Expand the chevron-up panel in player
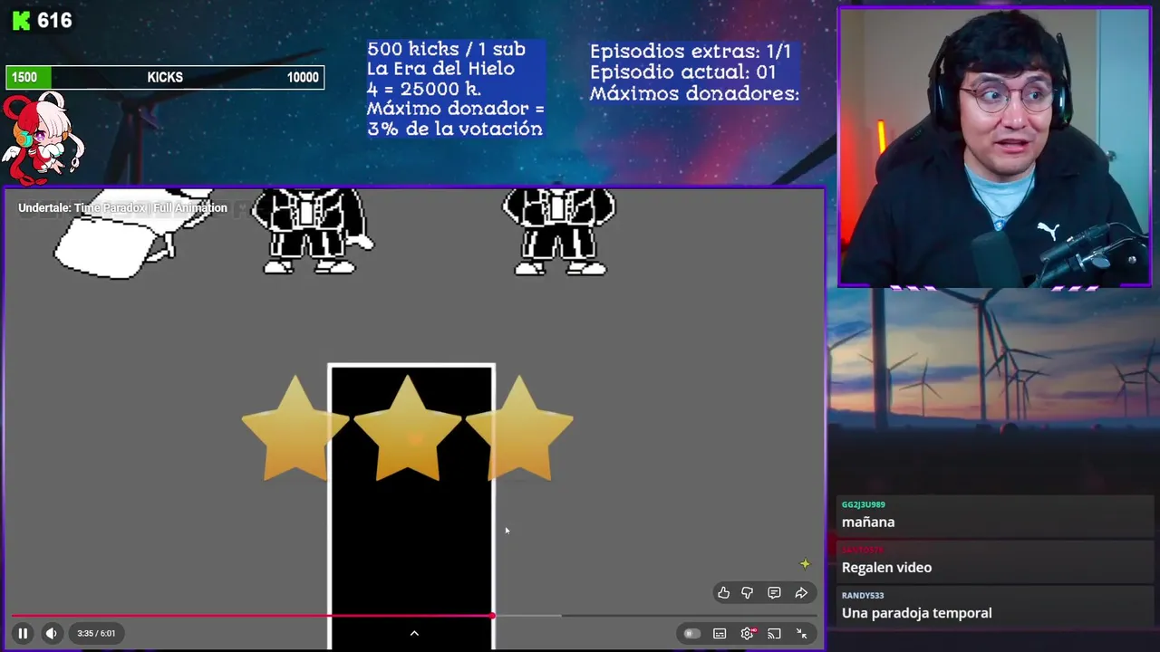 point(414,633)
